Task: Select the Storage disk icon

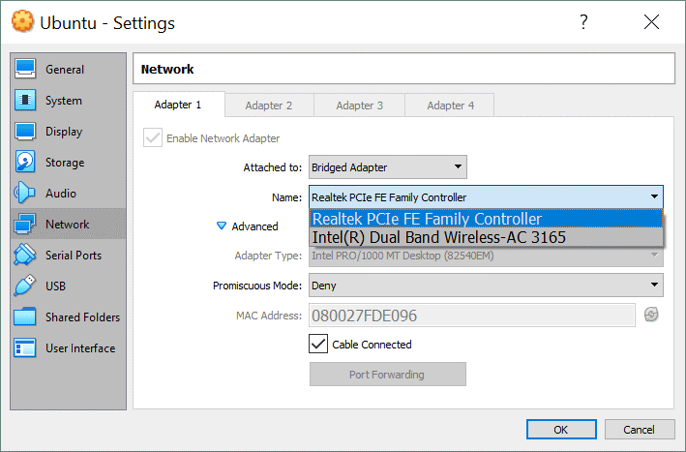Action: (x=26, y=163)
